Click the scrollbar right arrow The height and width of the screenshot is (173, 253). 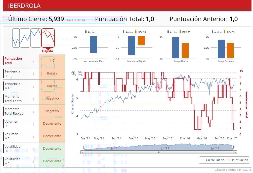click(235, 152)
